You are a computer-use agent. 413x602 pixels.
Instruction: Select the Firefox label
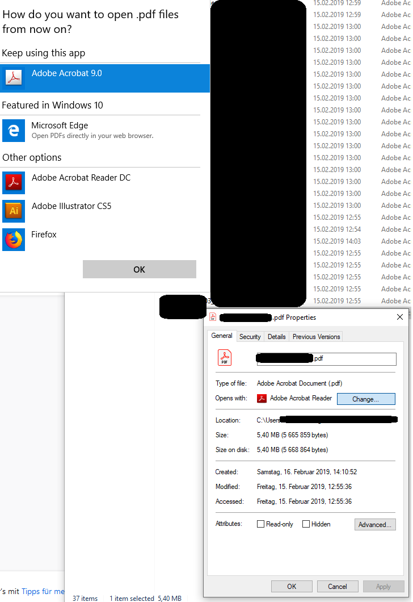click(44, 235)
